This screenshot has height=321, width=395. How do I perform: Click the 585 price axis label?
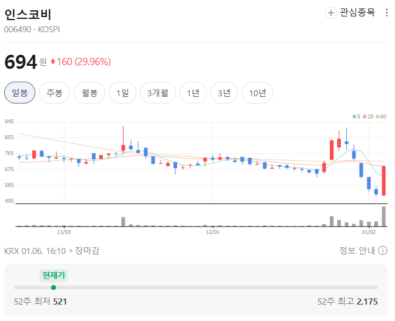click(9, 185)
